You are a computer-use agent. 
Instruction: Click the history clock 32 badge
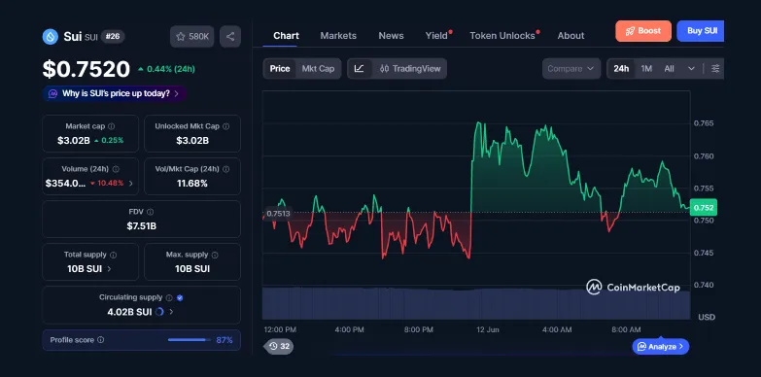coord(279,347)
